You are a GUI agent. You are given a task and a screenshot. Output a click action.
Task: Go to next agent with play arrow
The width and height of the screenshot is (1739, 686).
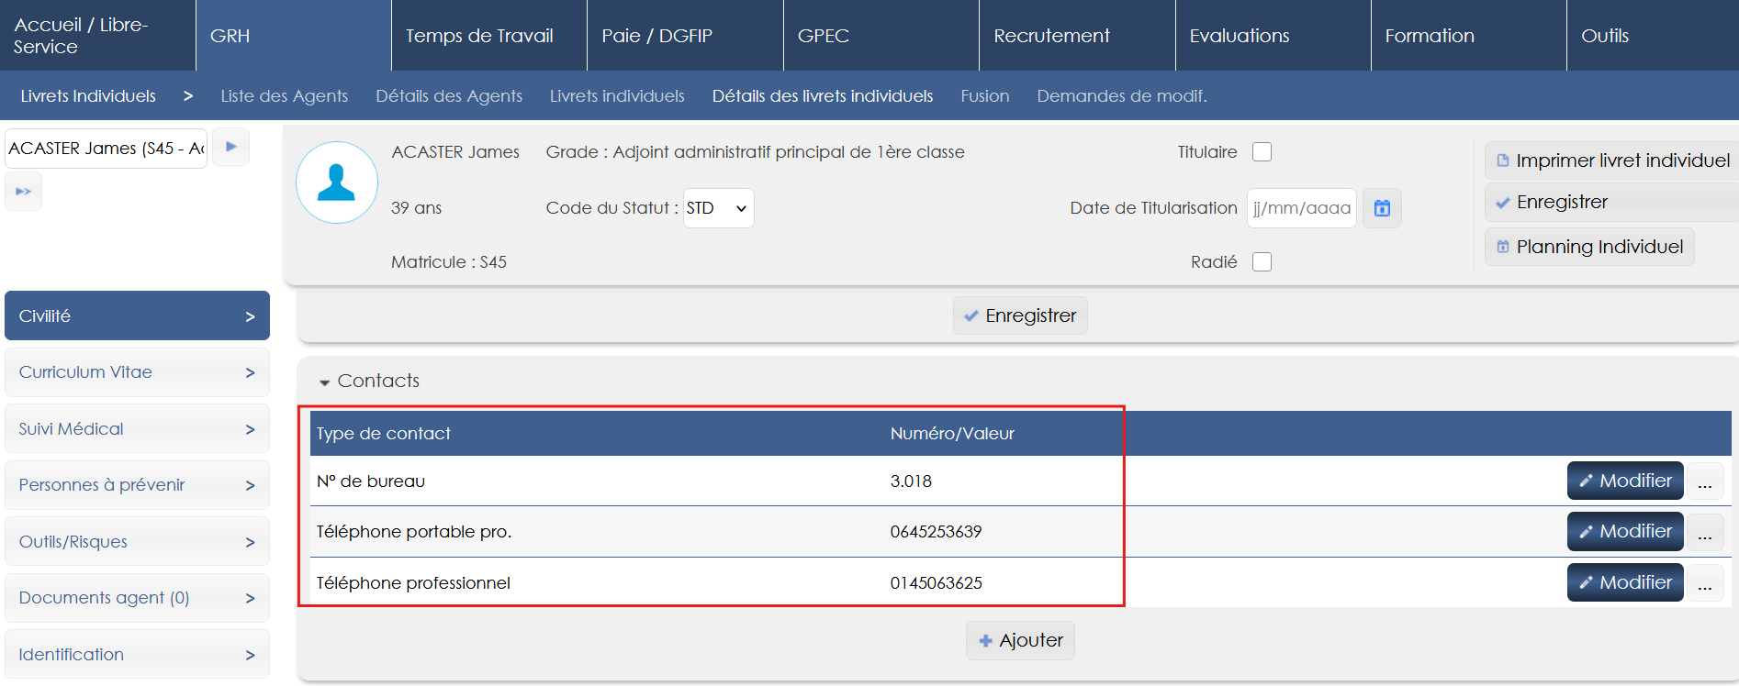point(231,147)
